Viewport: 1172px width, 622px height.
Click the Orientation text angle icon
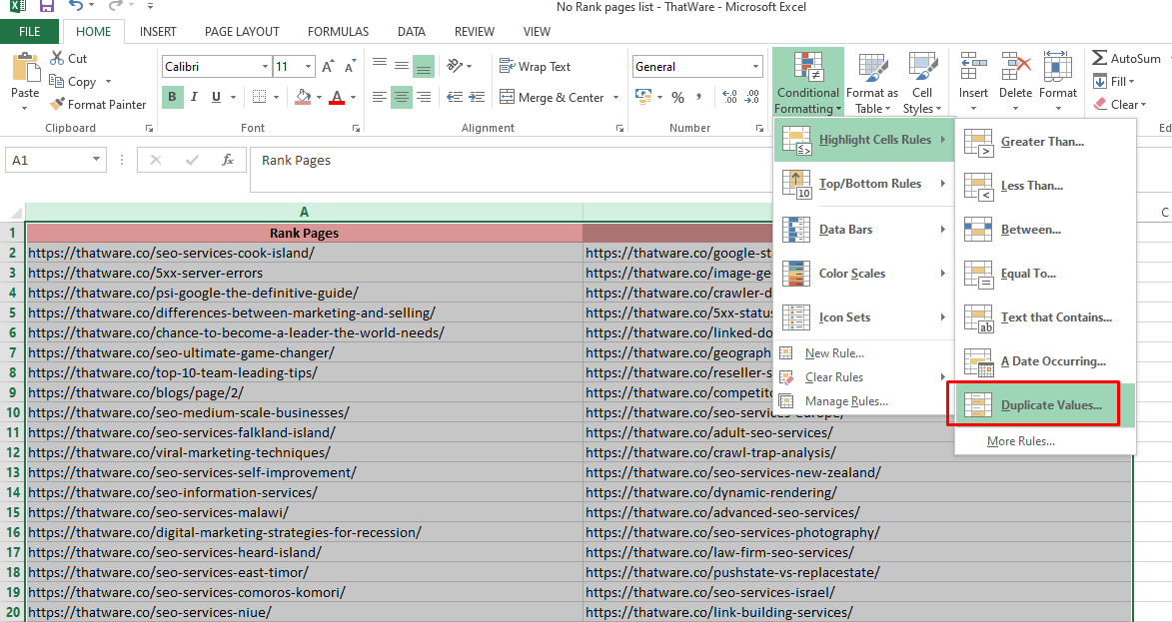pyautogui.click(x=455, y=66)
